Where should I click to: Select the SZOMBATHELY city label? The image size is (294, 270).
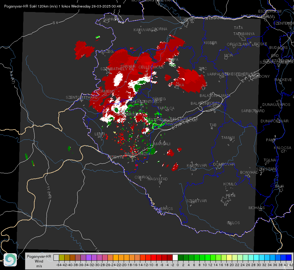pos(114,69)
